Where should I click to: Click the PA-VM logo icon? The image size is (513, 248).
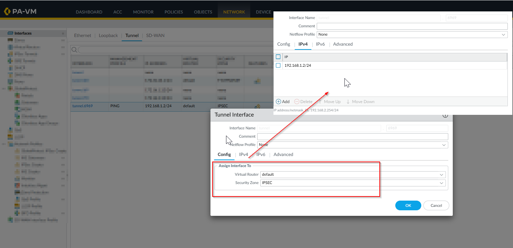(x=7, y=11)
